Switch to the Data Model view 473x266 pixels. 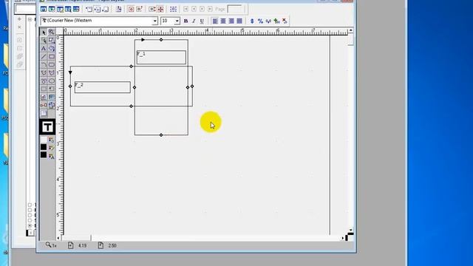[x=44, y=10]
